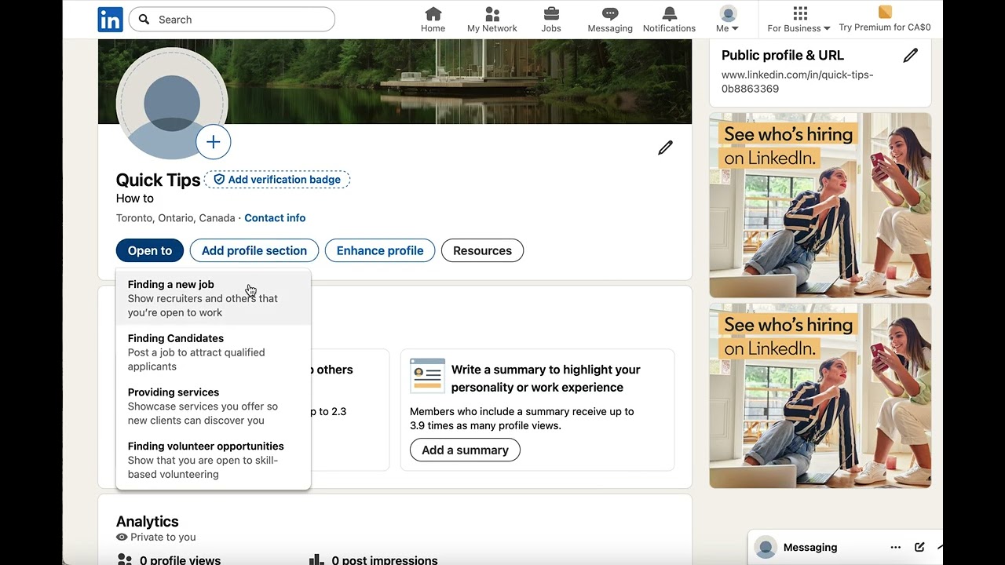Click the 'Public profile & URL' heading
The width and height of the screenshot is (1005, 565).
(x=783, y=55)
